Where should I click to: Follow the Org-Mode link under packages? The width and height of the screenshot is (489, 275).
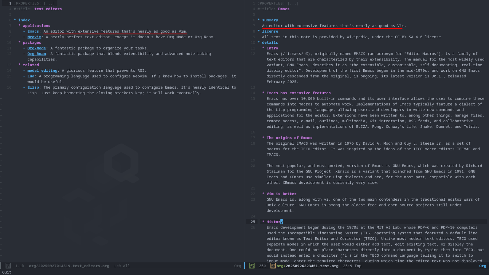(36, 48)
